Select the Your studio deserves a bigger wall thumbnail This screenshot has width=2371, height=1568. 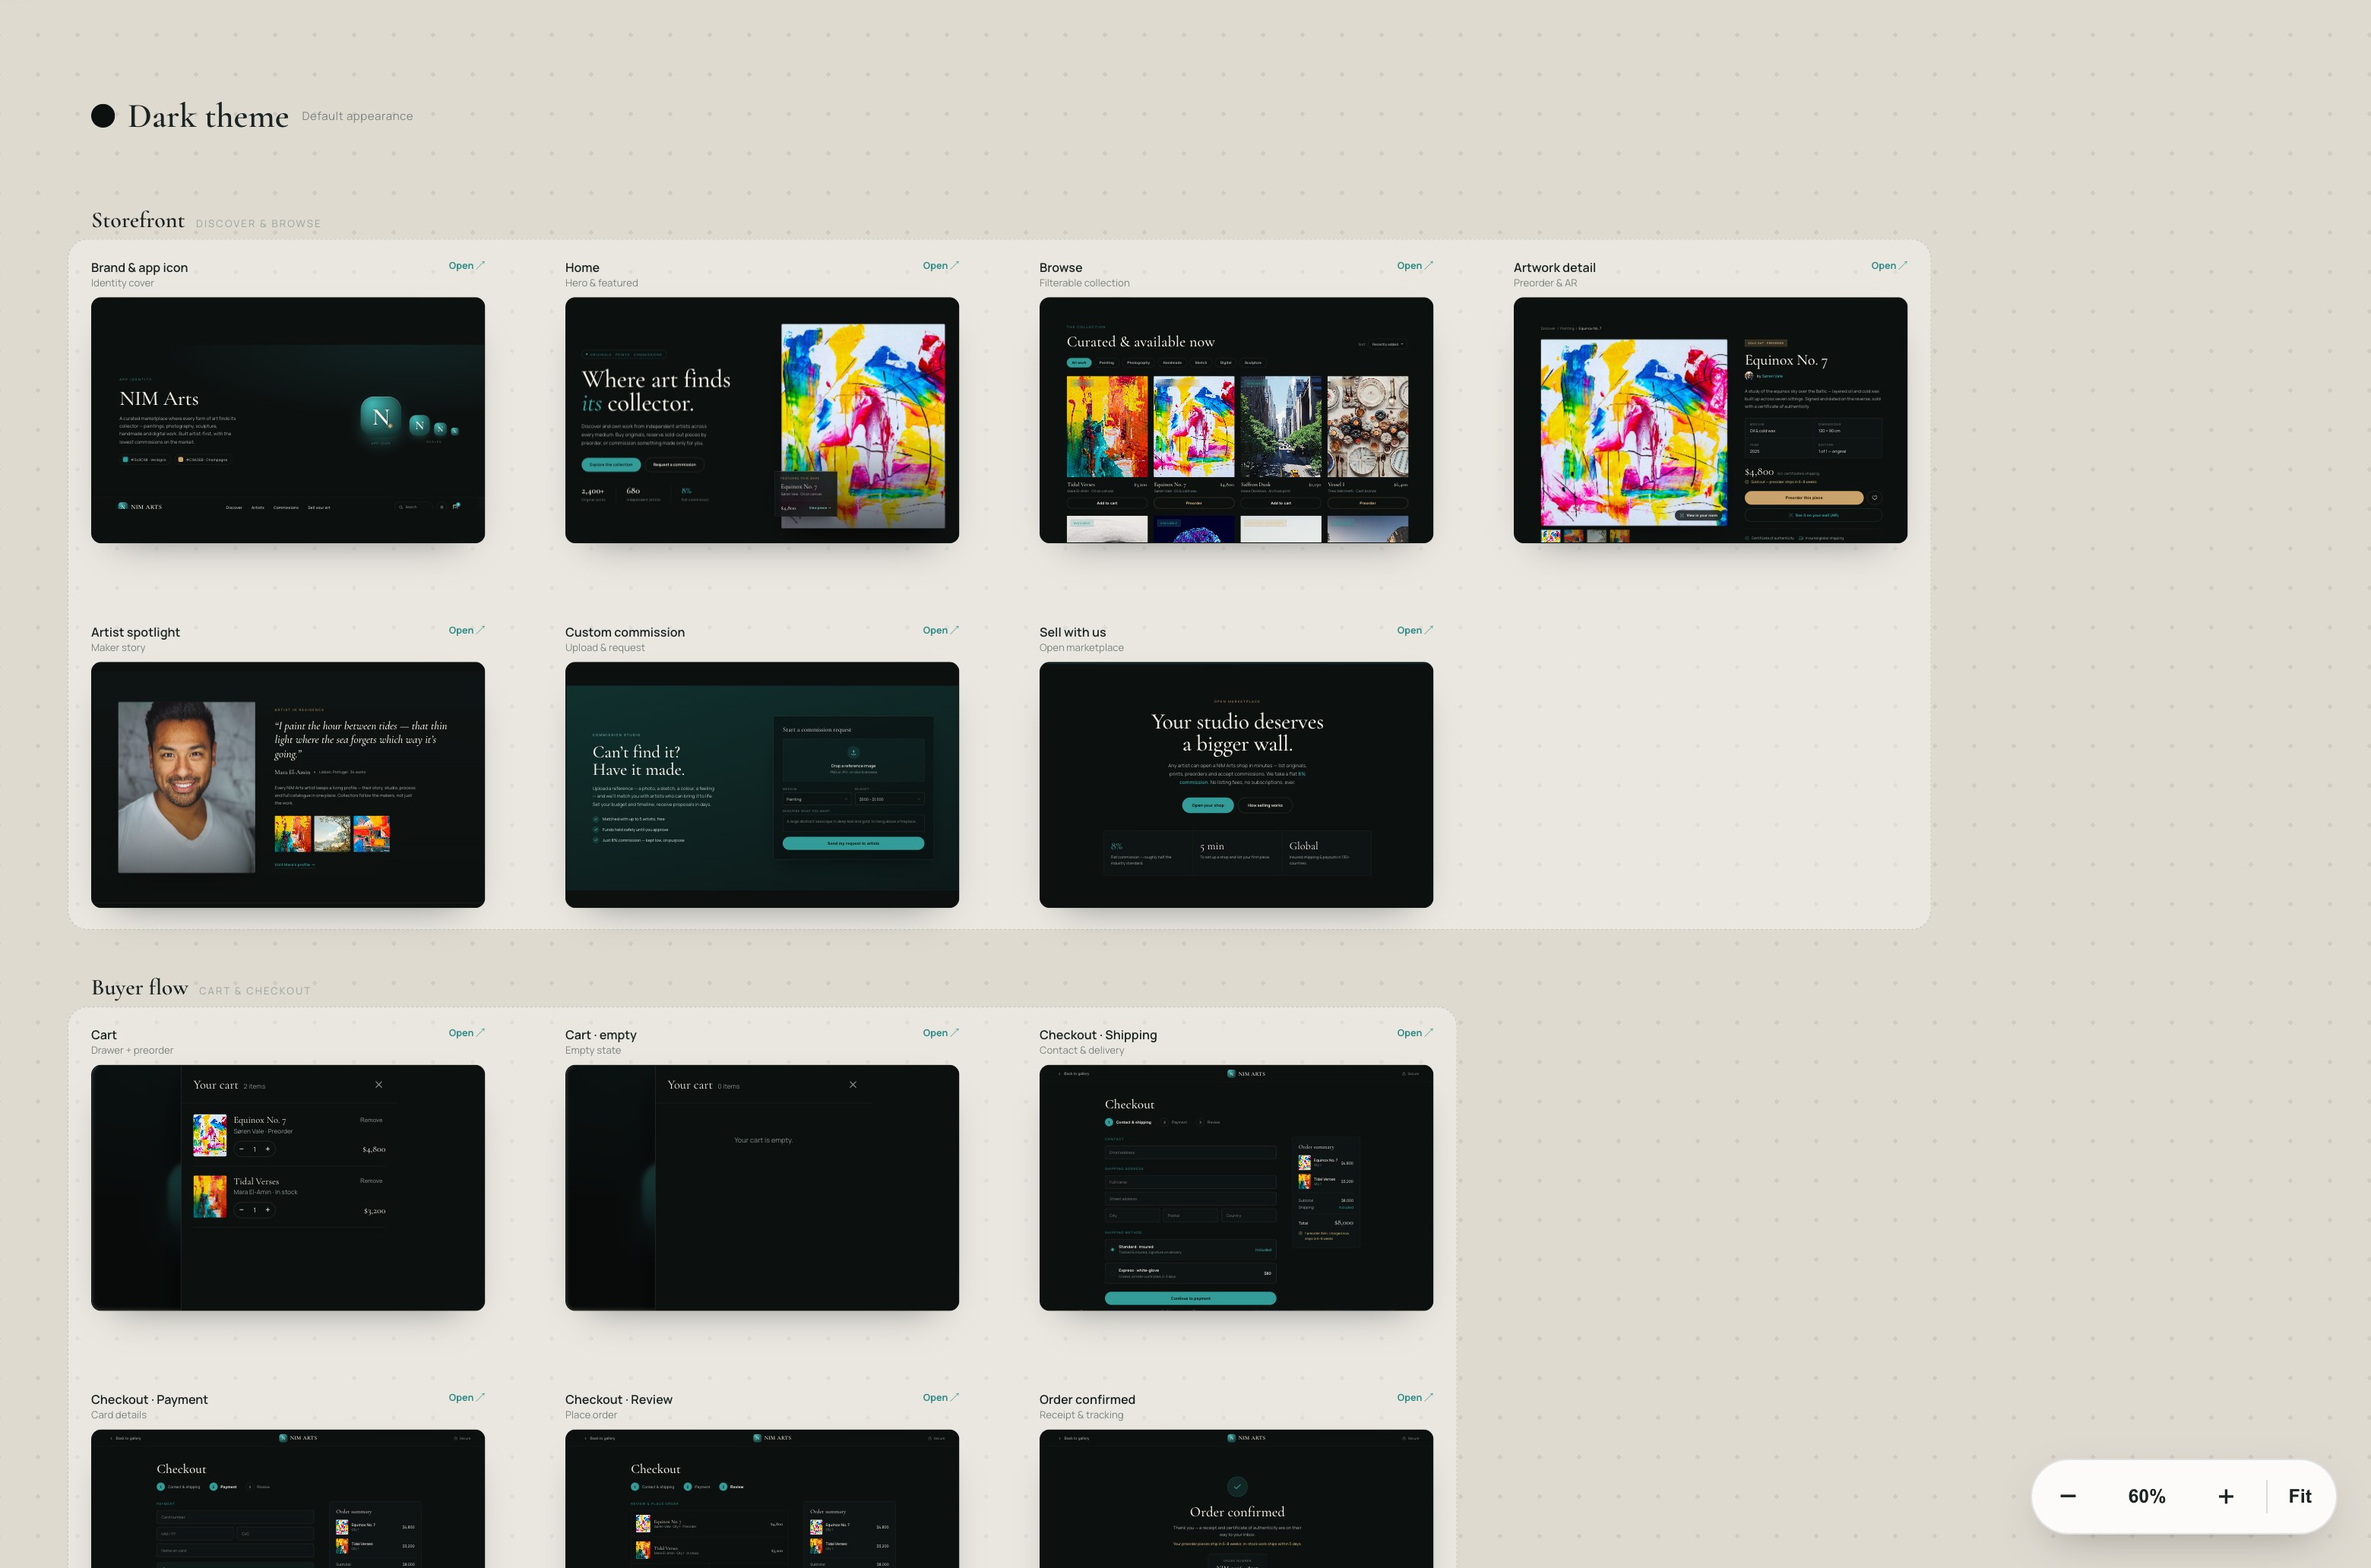(x=1236, y=785)
